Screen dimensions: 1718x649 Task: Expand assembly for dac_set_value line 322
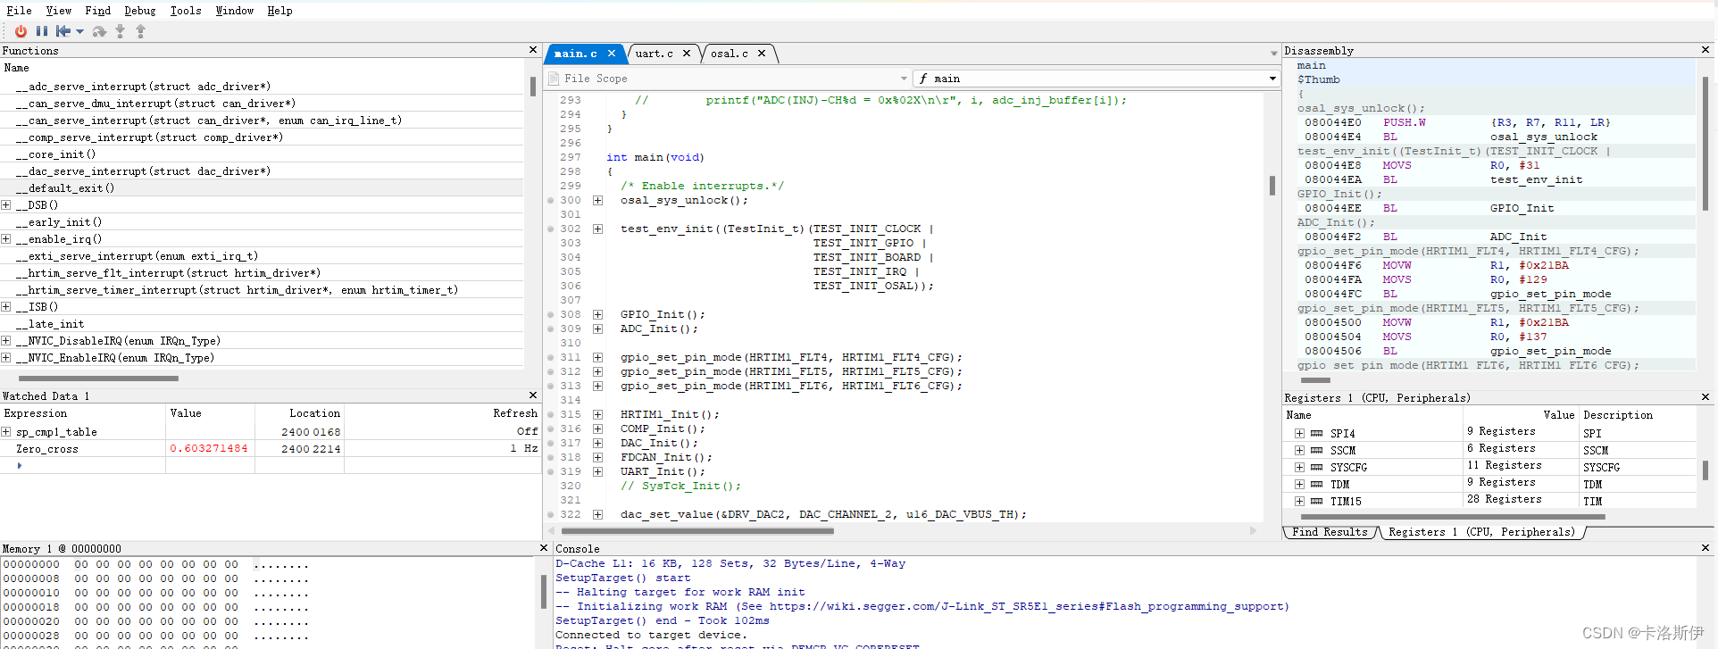click(597, 514)
